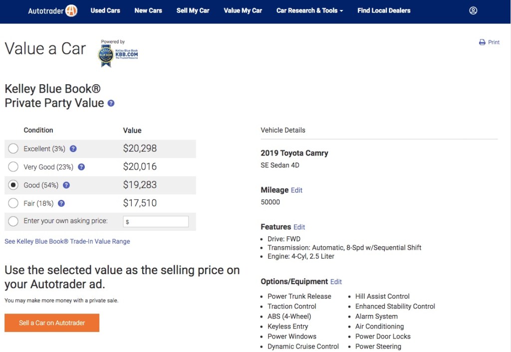The height and width of the screenshot is (352, 511).
Task: Click the account sign-in icon
Action: coord(473,10)
